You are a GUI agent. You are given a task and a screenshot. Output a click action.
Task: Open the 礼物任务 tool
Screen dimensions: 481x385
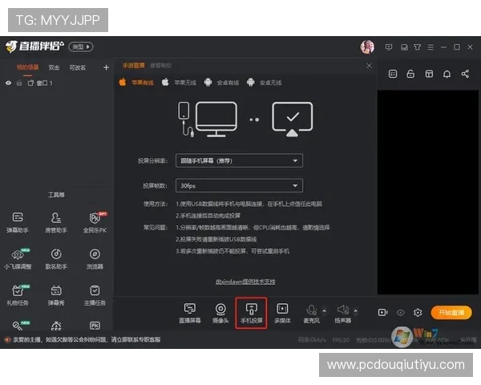pyautogui.click(x=18, y=295)
